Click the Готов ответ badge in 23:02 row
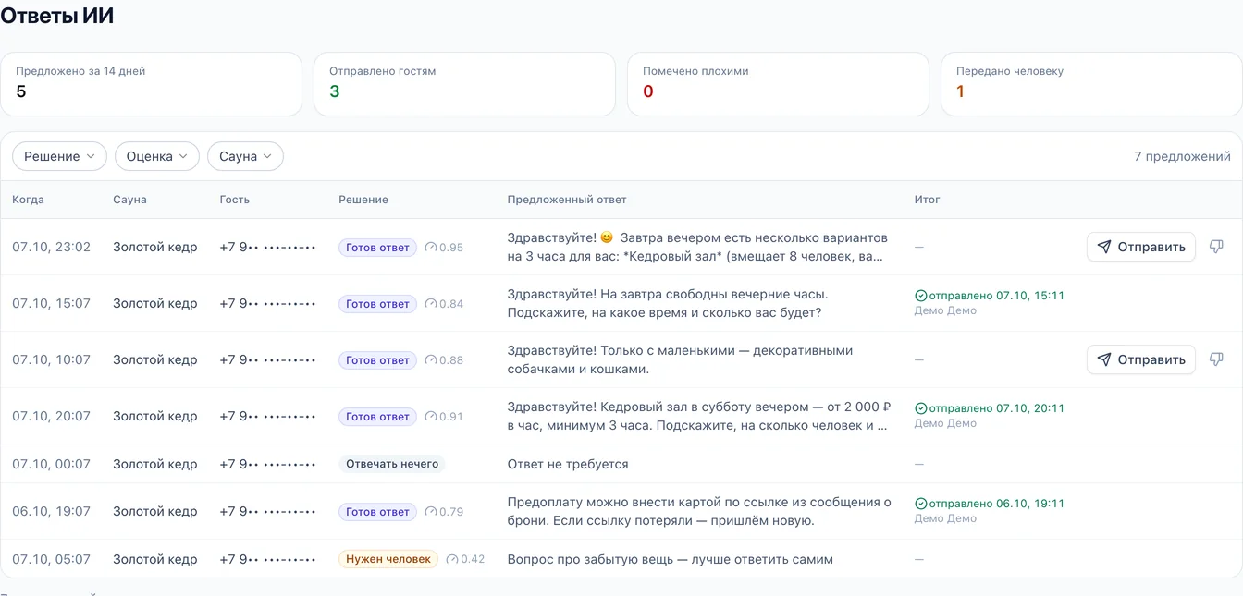 [377, 248]
